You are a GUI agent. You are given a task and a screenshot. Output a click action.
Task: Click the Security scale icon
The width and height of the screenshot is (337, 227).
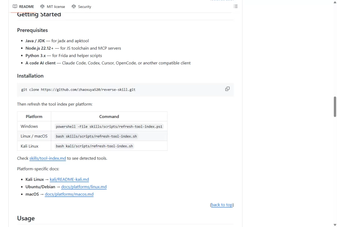point(74,7)
